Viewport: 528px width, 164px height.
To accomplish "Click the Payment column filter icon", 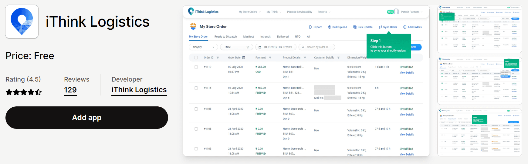I will (x=270, y=58).
